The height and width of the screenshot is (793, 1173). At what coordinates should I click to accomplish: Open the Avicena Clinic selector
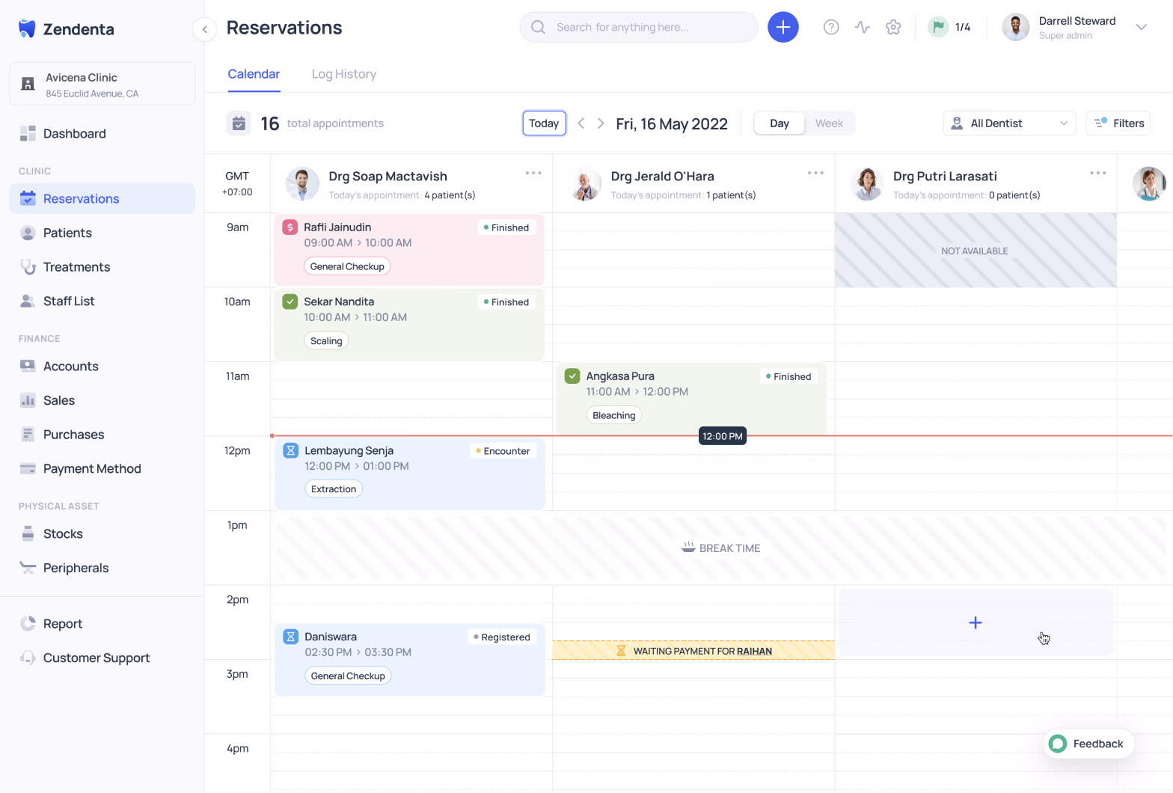coord(102,85)
